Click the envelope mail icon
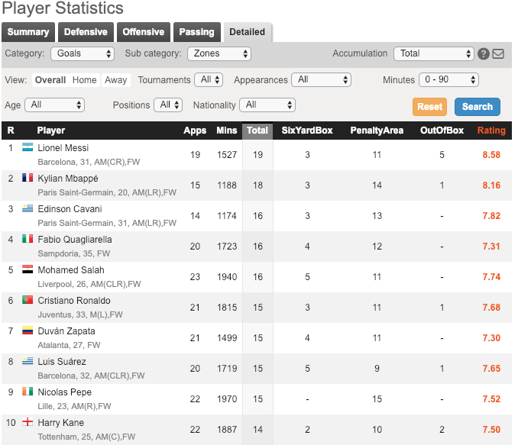Viewport: 518px width, 445px height. tap(498, 54)
